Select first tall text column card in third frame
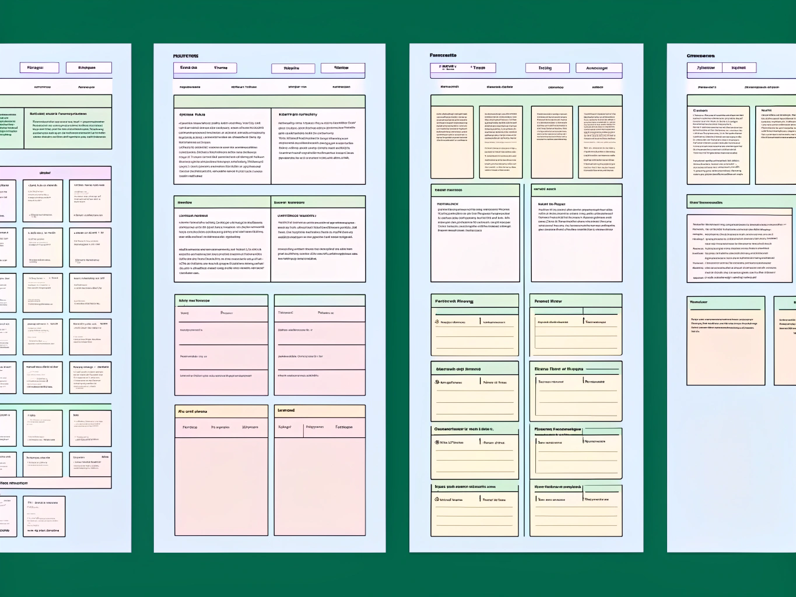The width and height of the screenshot is (796, 597). click(452, 142)
